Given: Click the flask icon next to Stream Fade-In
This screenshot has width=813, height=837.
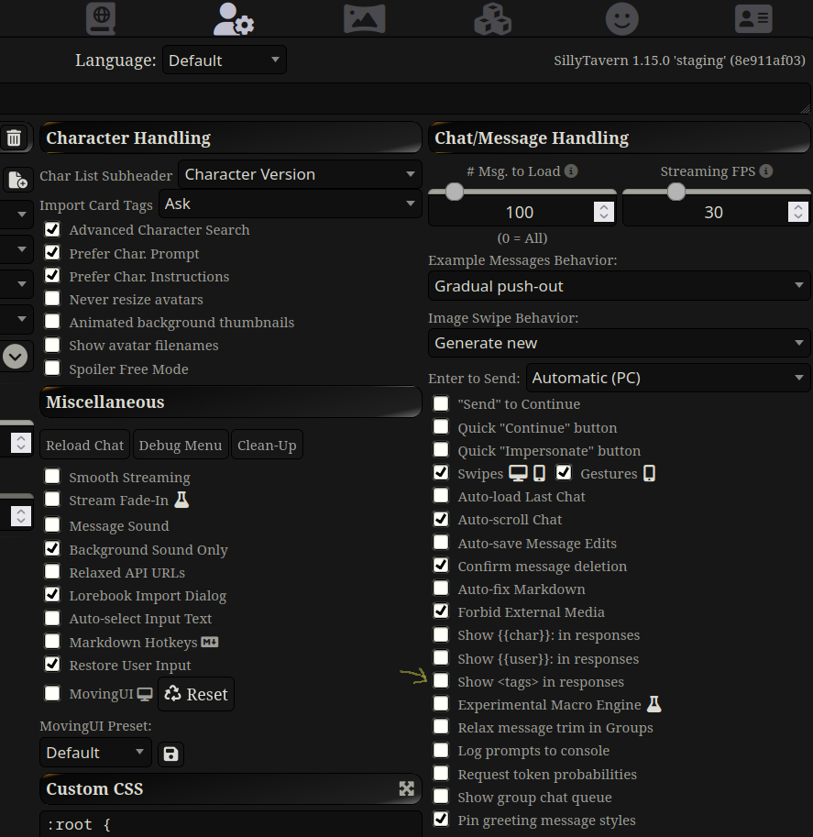Looking at the screenshot, I should pyautogui.click(x=181, y=500).
